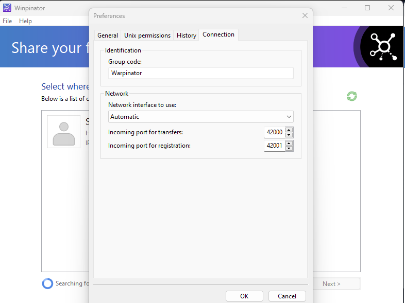Click the user avatar thumbnail

pos(64,132)
